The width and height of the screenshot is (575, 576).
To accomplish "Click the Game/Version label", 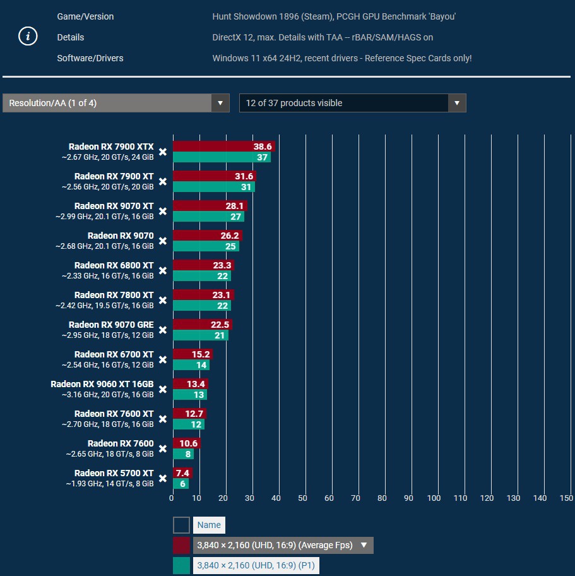I will pyautogui.click(x=85, y=16).
